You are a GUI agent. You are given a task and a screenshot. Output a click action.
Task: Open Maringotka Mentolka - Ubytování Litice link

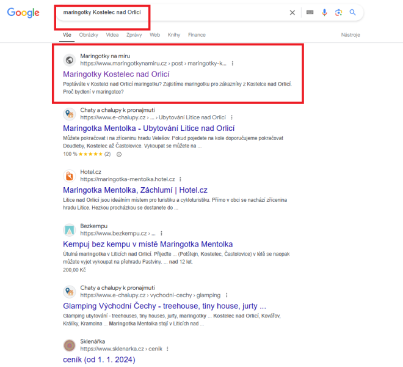click(x=149, y=128)
